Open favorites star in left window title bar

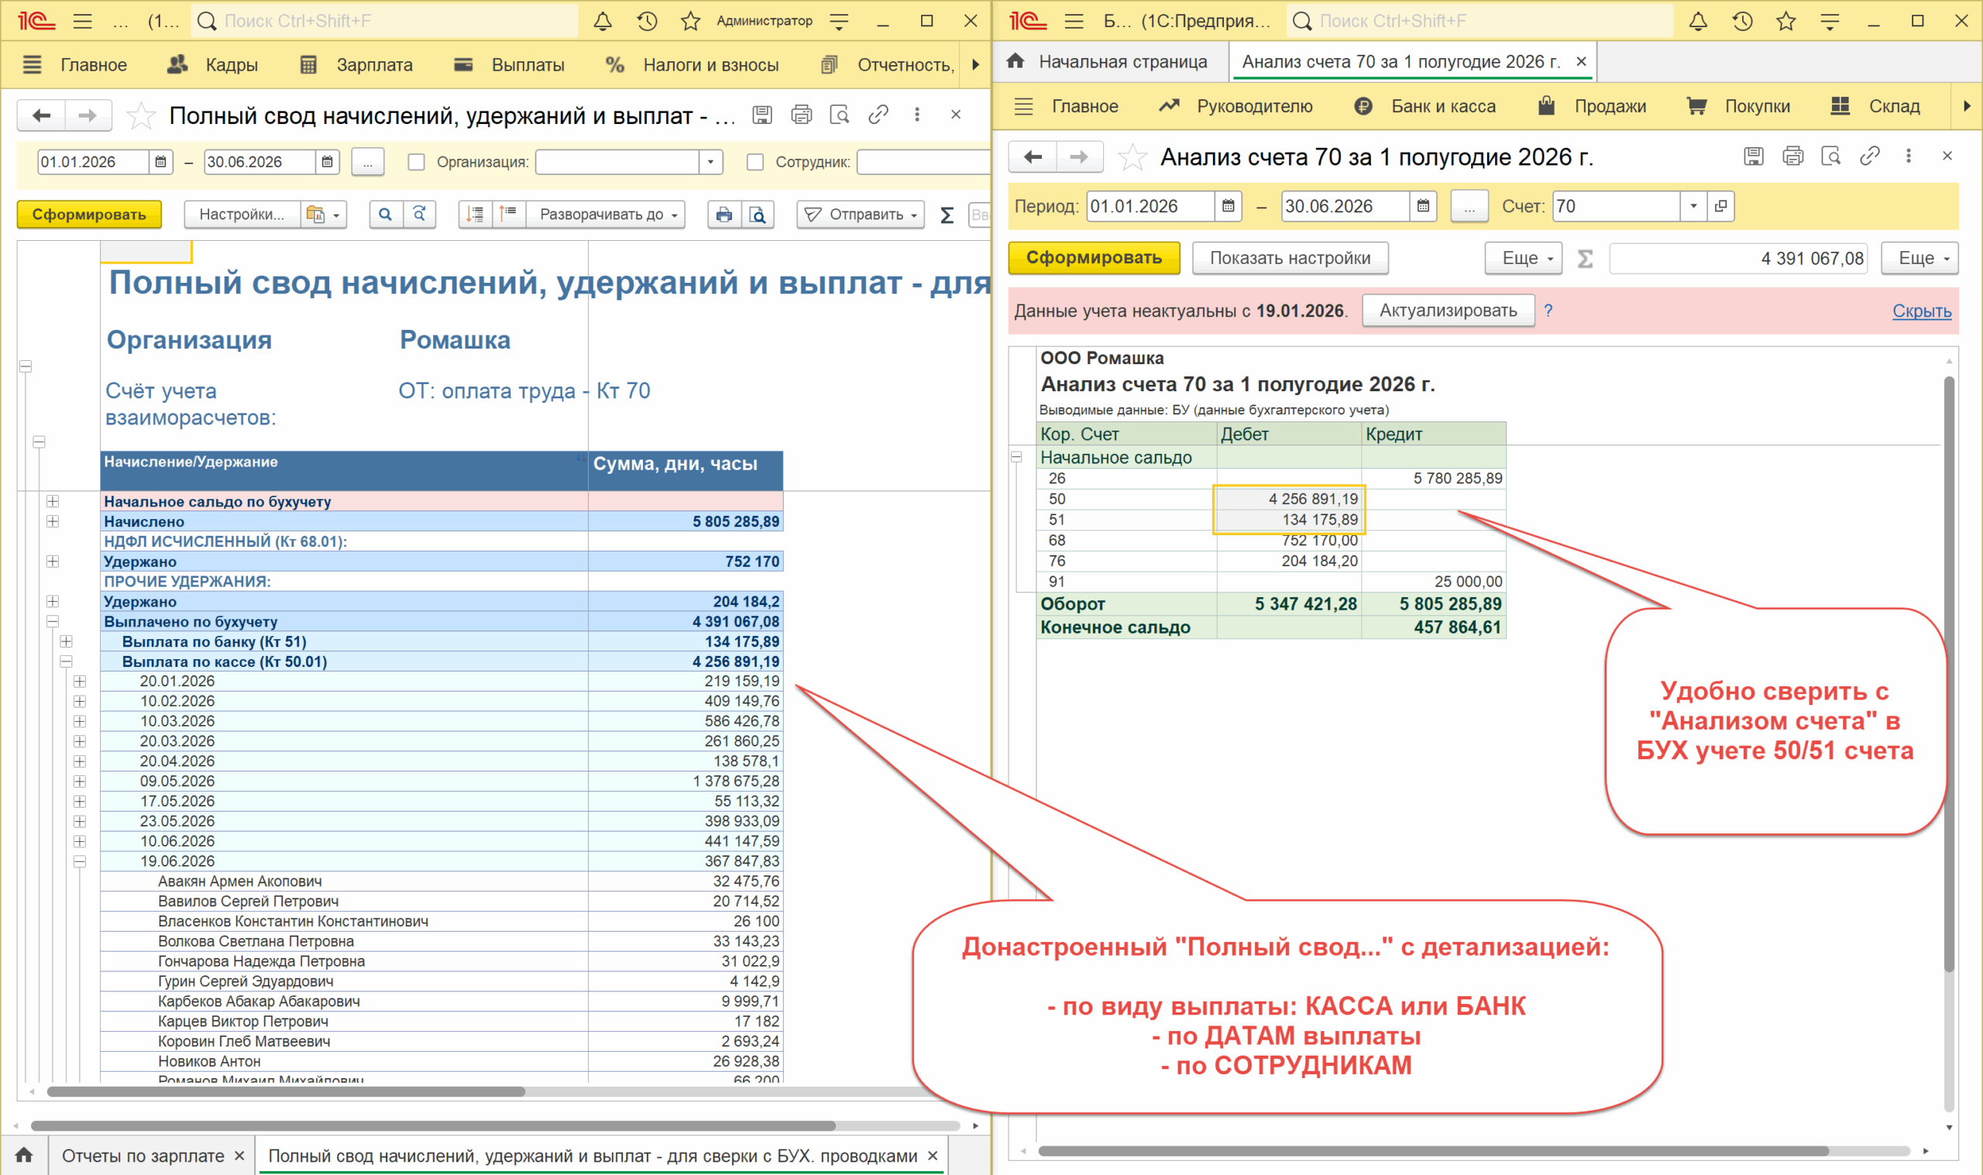coord(690,22)
